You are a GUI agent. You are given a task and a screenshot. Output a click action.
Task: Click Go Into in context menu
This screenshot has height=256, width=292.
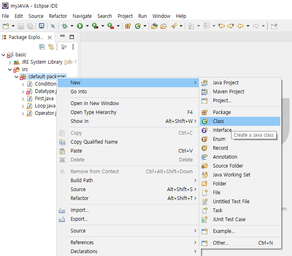[x=128, y=91]
